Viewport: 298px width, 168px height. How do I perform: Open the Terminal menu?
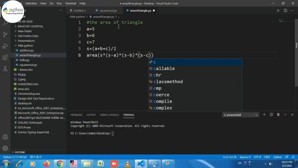tap(70, 3)
